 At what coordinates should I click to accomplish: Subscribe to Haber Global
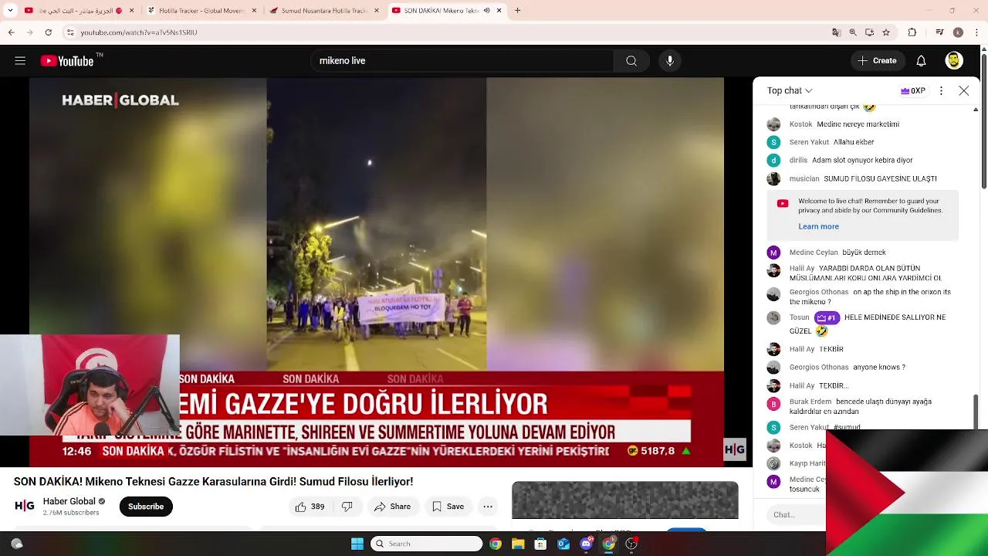click(146, 507)
